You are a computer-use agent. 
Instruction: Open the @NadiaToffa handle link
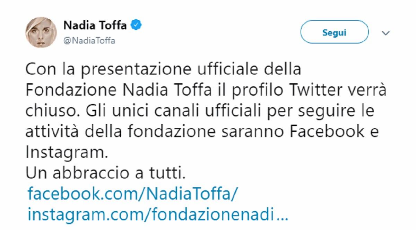click(x=89, y=41)
